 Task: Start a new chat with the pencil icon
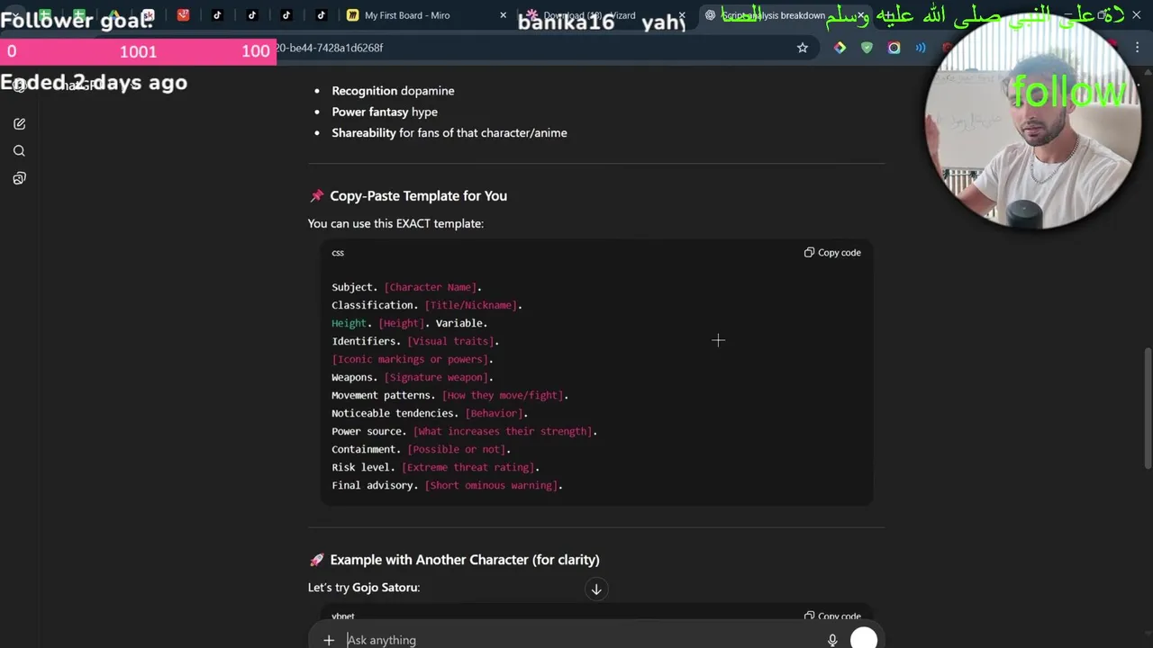[19, 124]
